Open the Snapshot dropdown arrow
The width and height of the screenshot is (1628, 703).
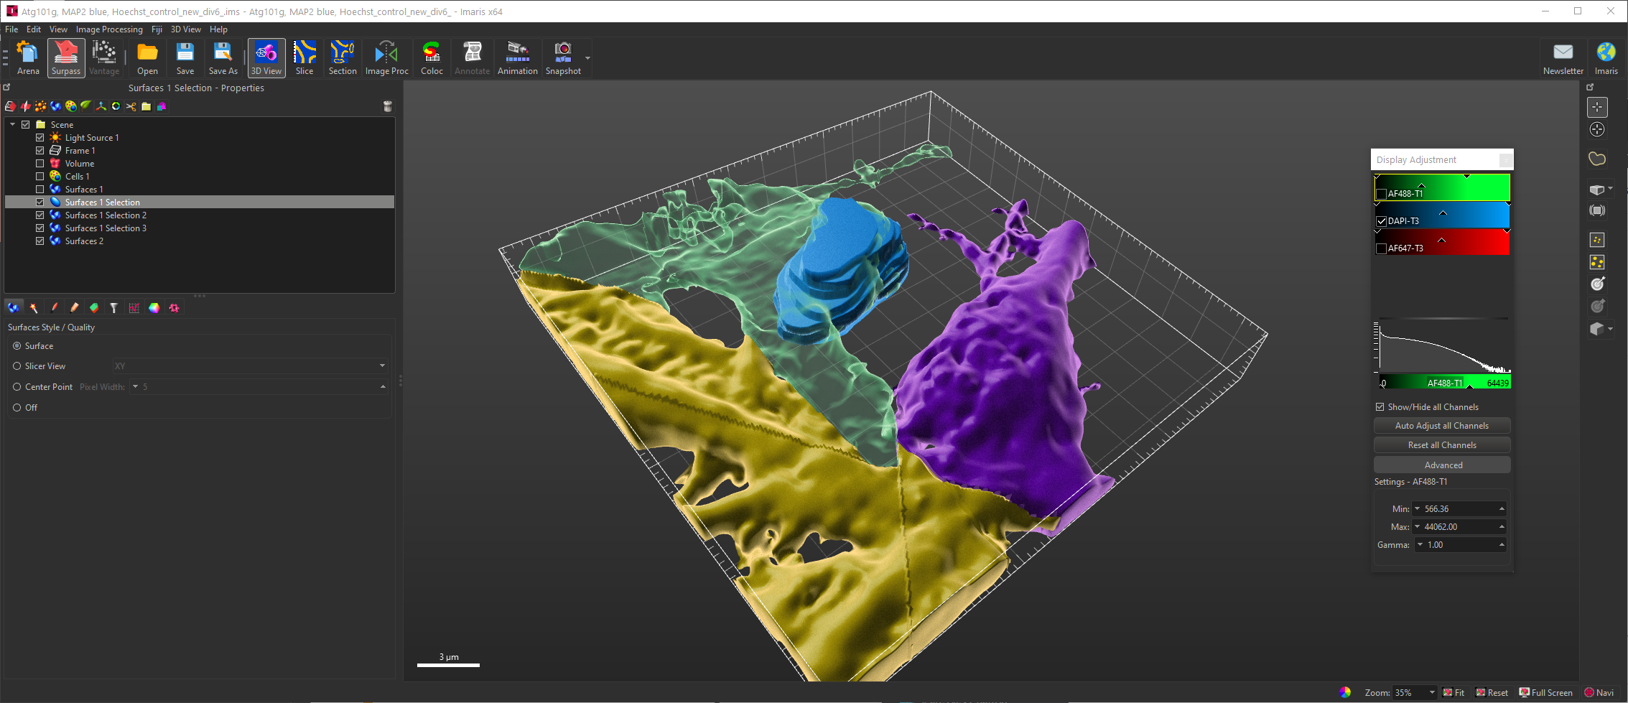click(x=588, y=58)
